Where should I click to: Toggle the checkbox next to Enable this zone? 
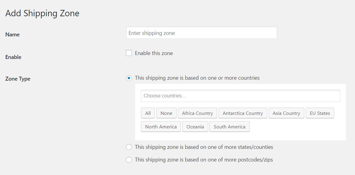click(129, 53)
